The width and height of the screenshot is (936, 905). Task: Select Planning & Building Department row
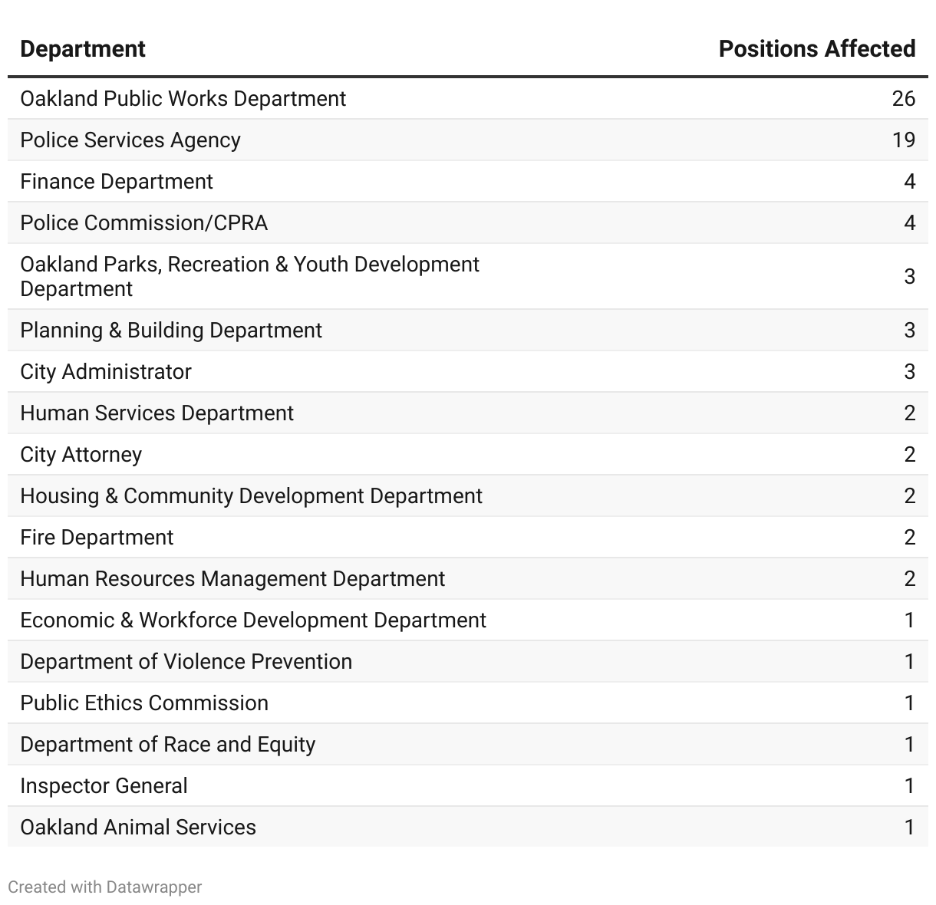point(468,330)
